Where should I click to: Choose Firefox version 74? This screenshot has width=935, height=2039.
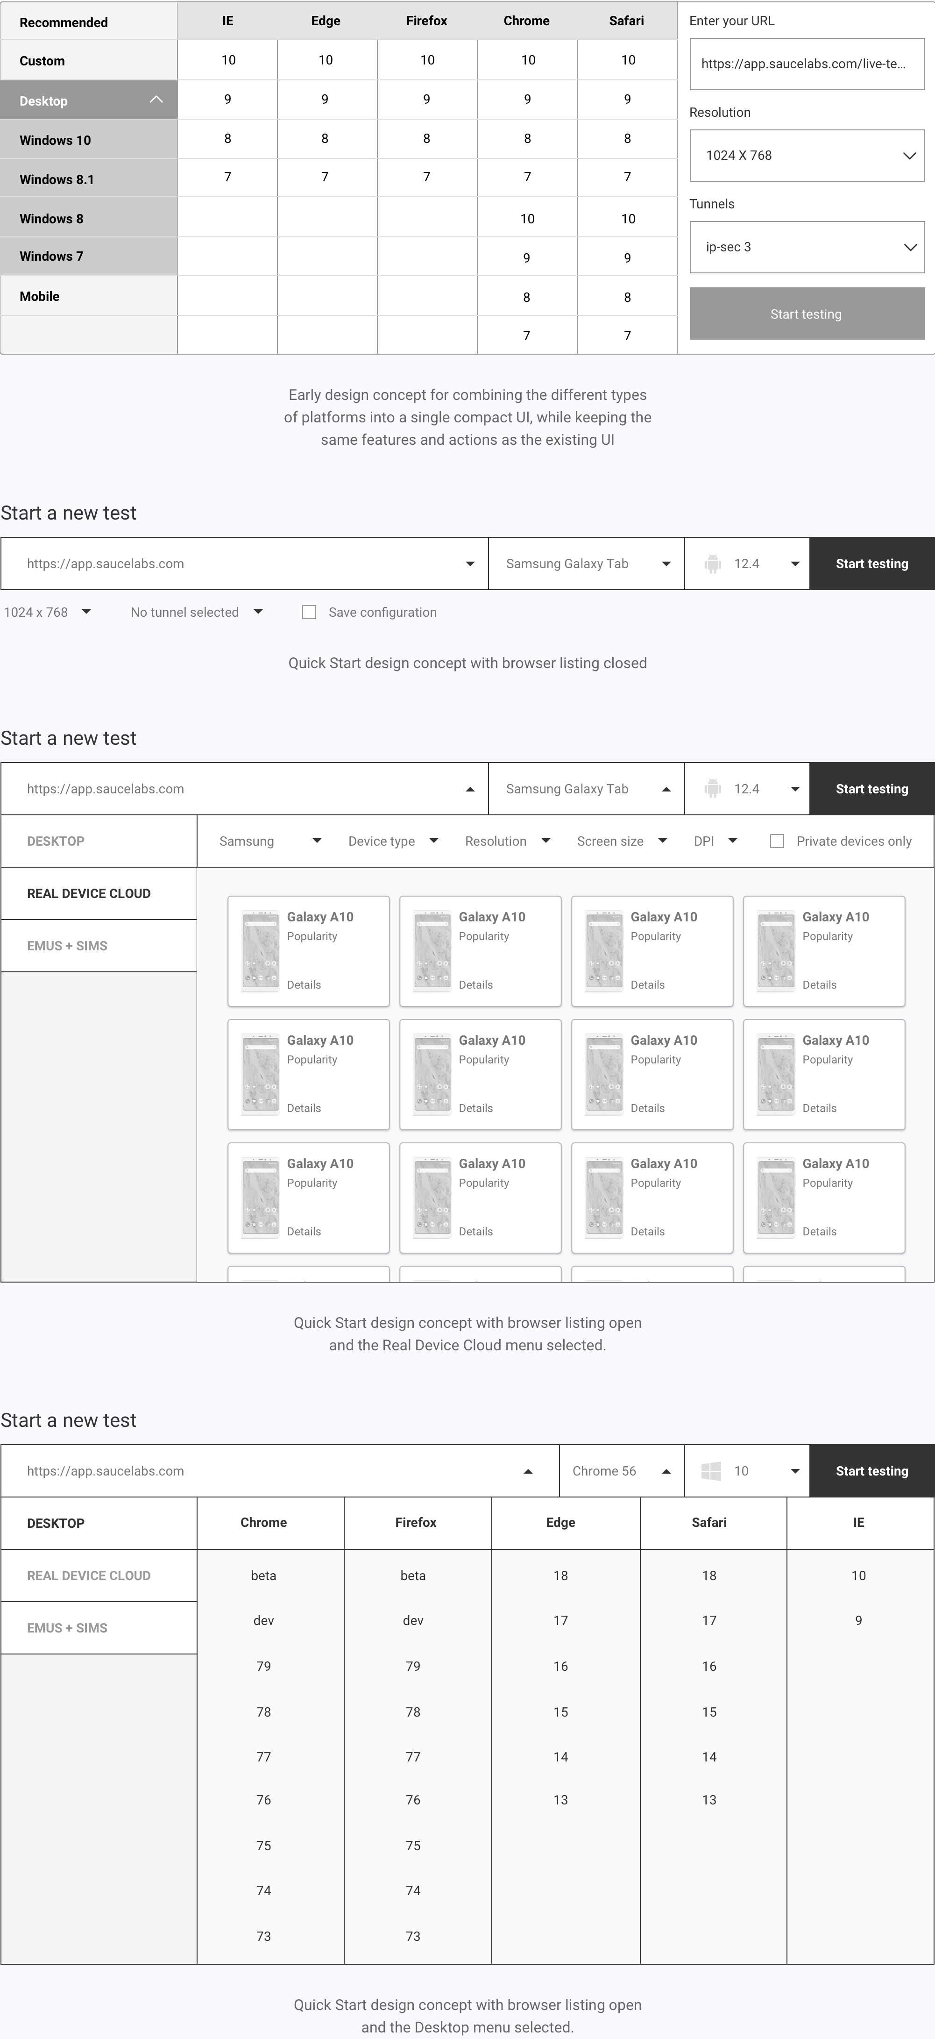click(x=413, y=1890)
